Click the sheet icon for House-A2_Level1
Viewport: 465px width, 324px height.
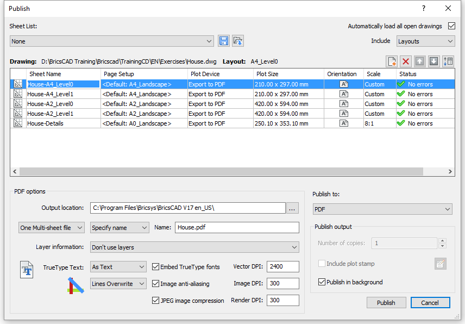tap(18, 113)
